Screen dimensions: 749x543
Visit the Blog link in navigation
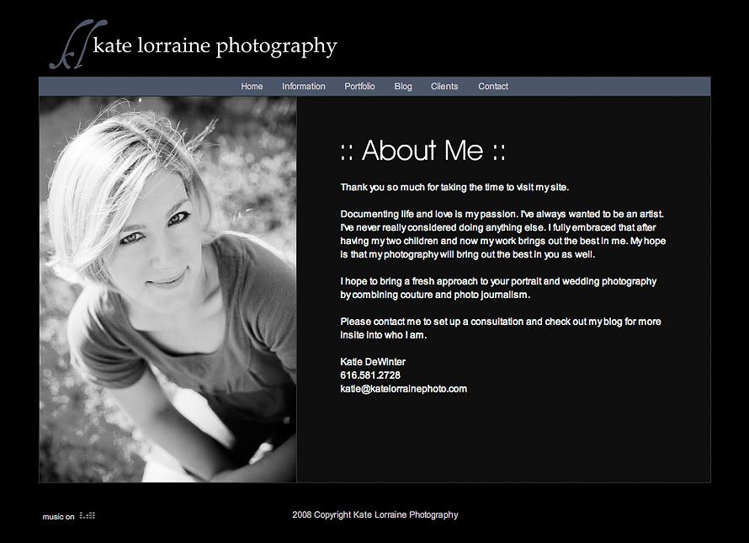(403, 87)
